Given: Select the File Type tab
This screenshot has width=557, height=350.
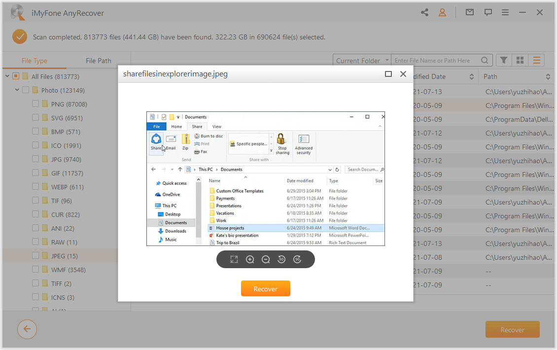Looking at the screenshot, I should tap(35, 61).
